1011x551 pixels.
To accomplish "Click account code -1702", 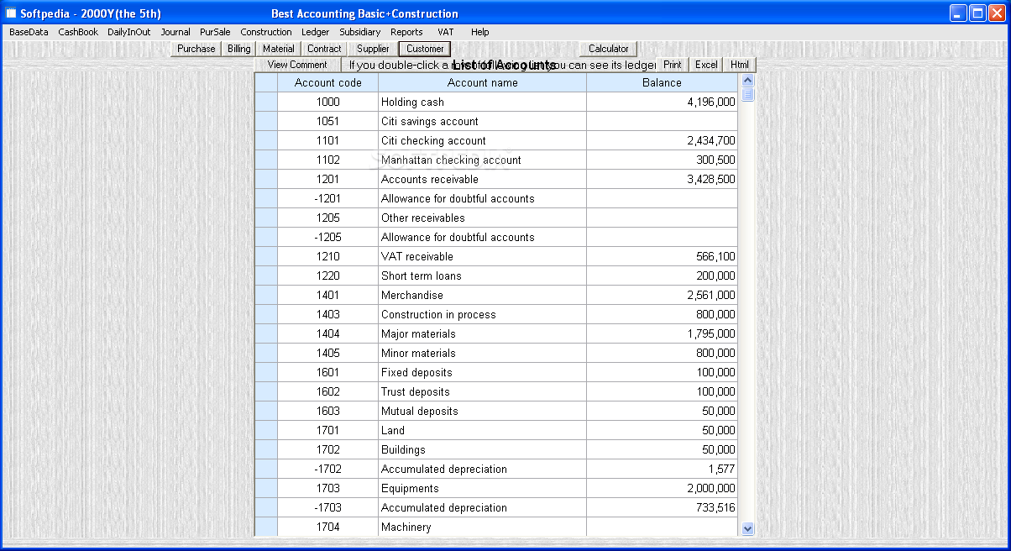I will click(327, 470).
